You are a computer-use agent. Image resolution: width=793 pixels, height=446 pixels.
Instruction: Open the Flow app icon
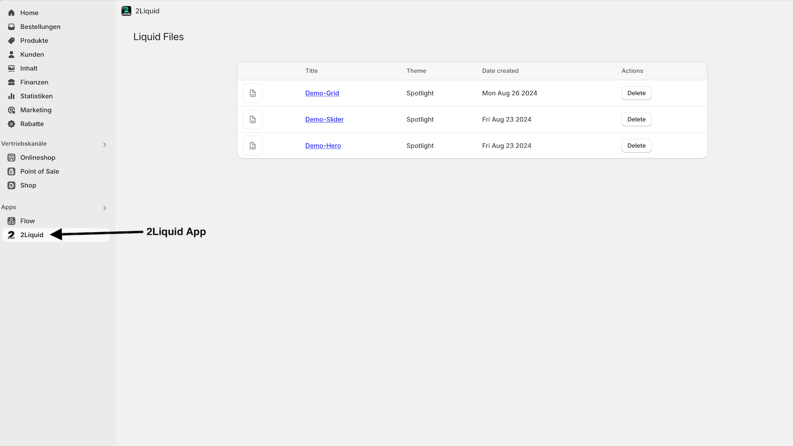click(11, 221)
